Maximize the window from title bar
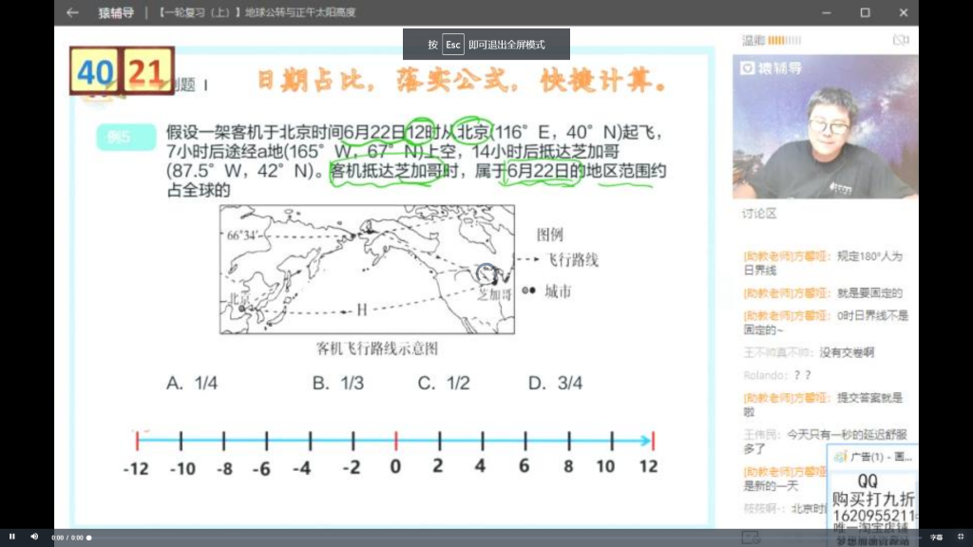The width and height of the screenshot is (973, 547). pyautogui.click(x=865, y=12)
